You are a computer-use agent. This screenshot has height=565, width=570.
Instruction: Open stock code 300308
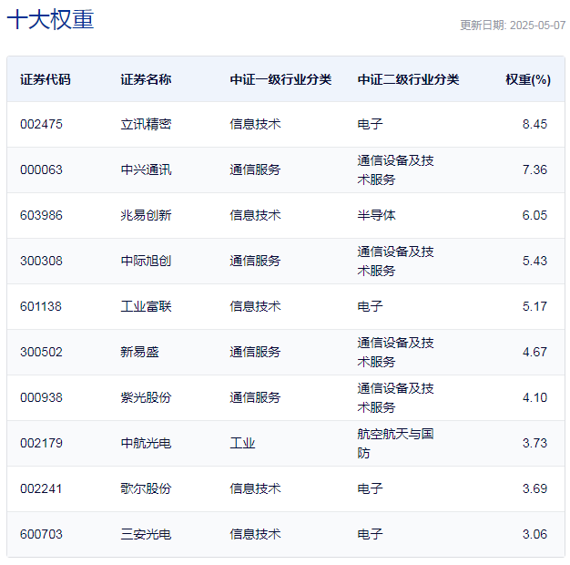coord(41,261)
